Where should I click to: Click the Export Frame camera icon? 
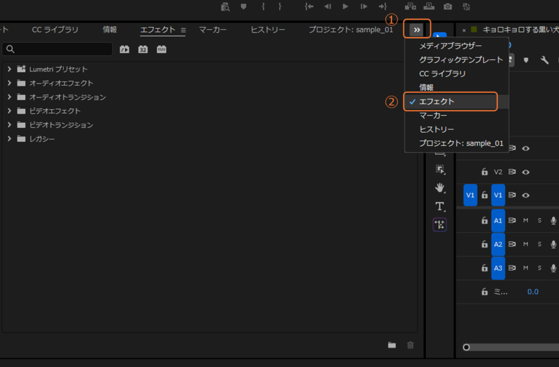click(448, 7)
